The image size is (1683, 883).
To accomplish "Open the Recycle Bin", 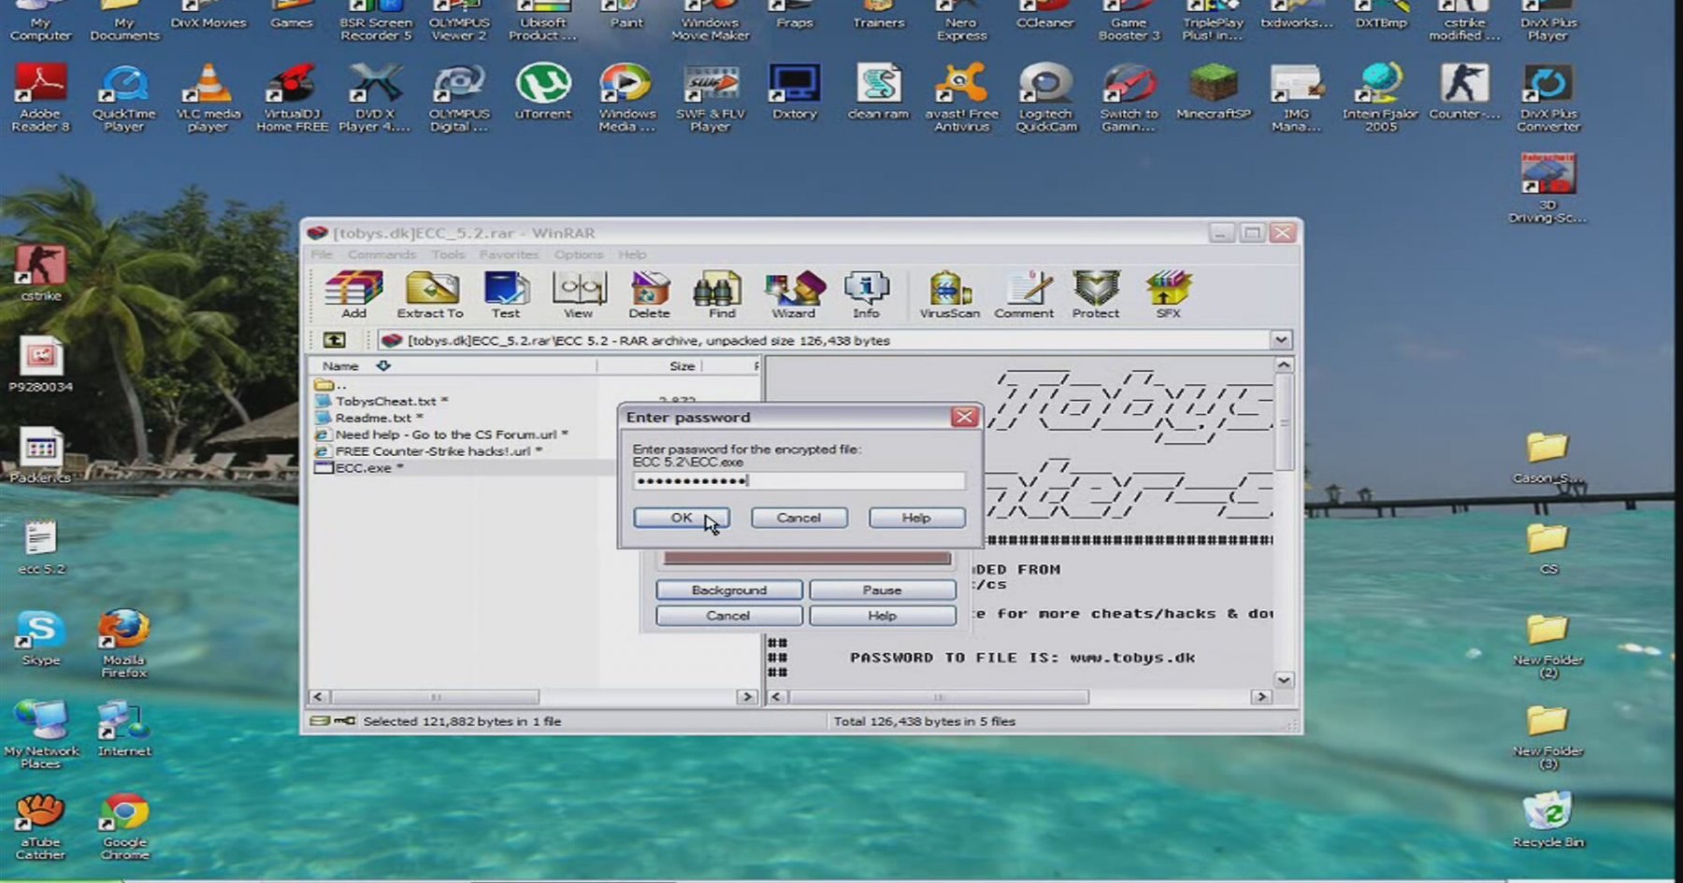I will (1548, 820).
